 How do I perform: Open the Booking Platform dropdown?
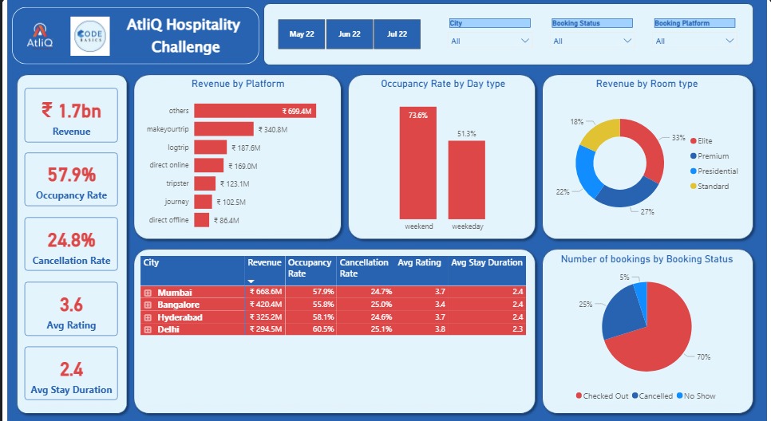694,41
